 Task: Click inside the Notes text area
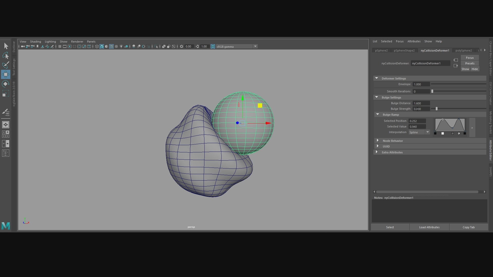pyautogui.click(x=429, y=210)
